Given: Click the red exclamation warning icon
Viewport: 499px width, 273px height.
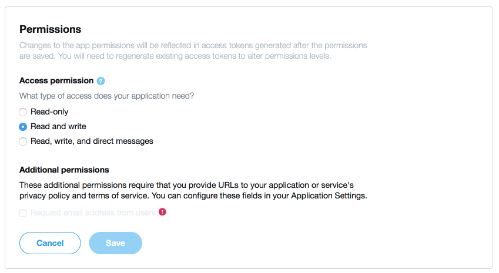Looking at the screenshot, I should pyautogui.click(x=162, y=212).
